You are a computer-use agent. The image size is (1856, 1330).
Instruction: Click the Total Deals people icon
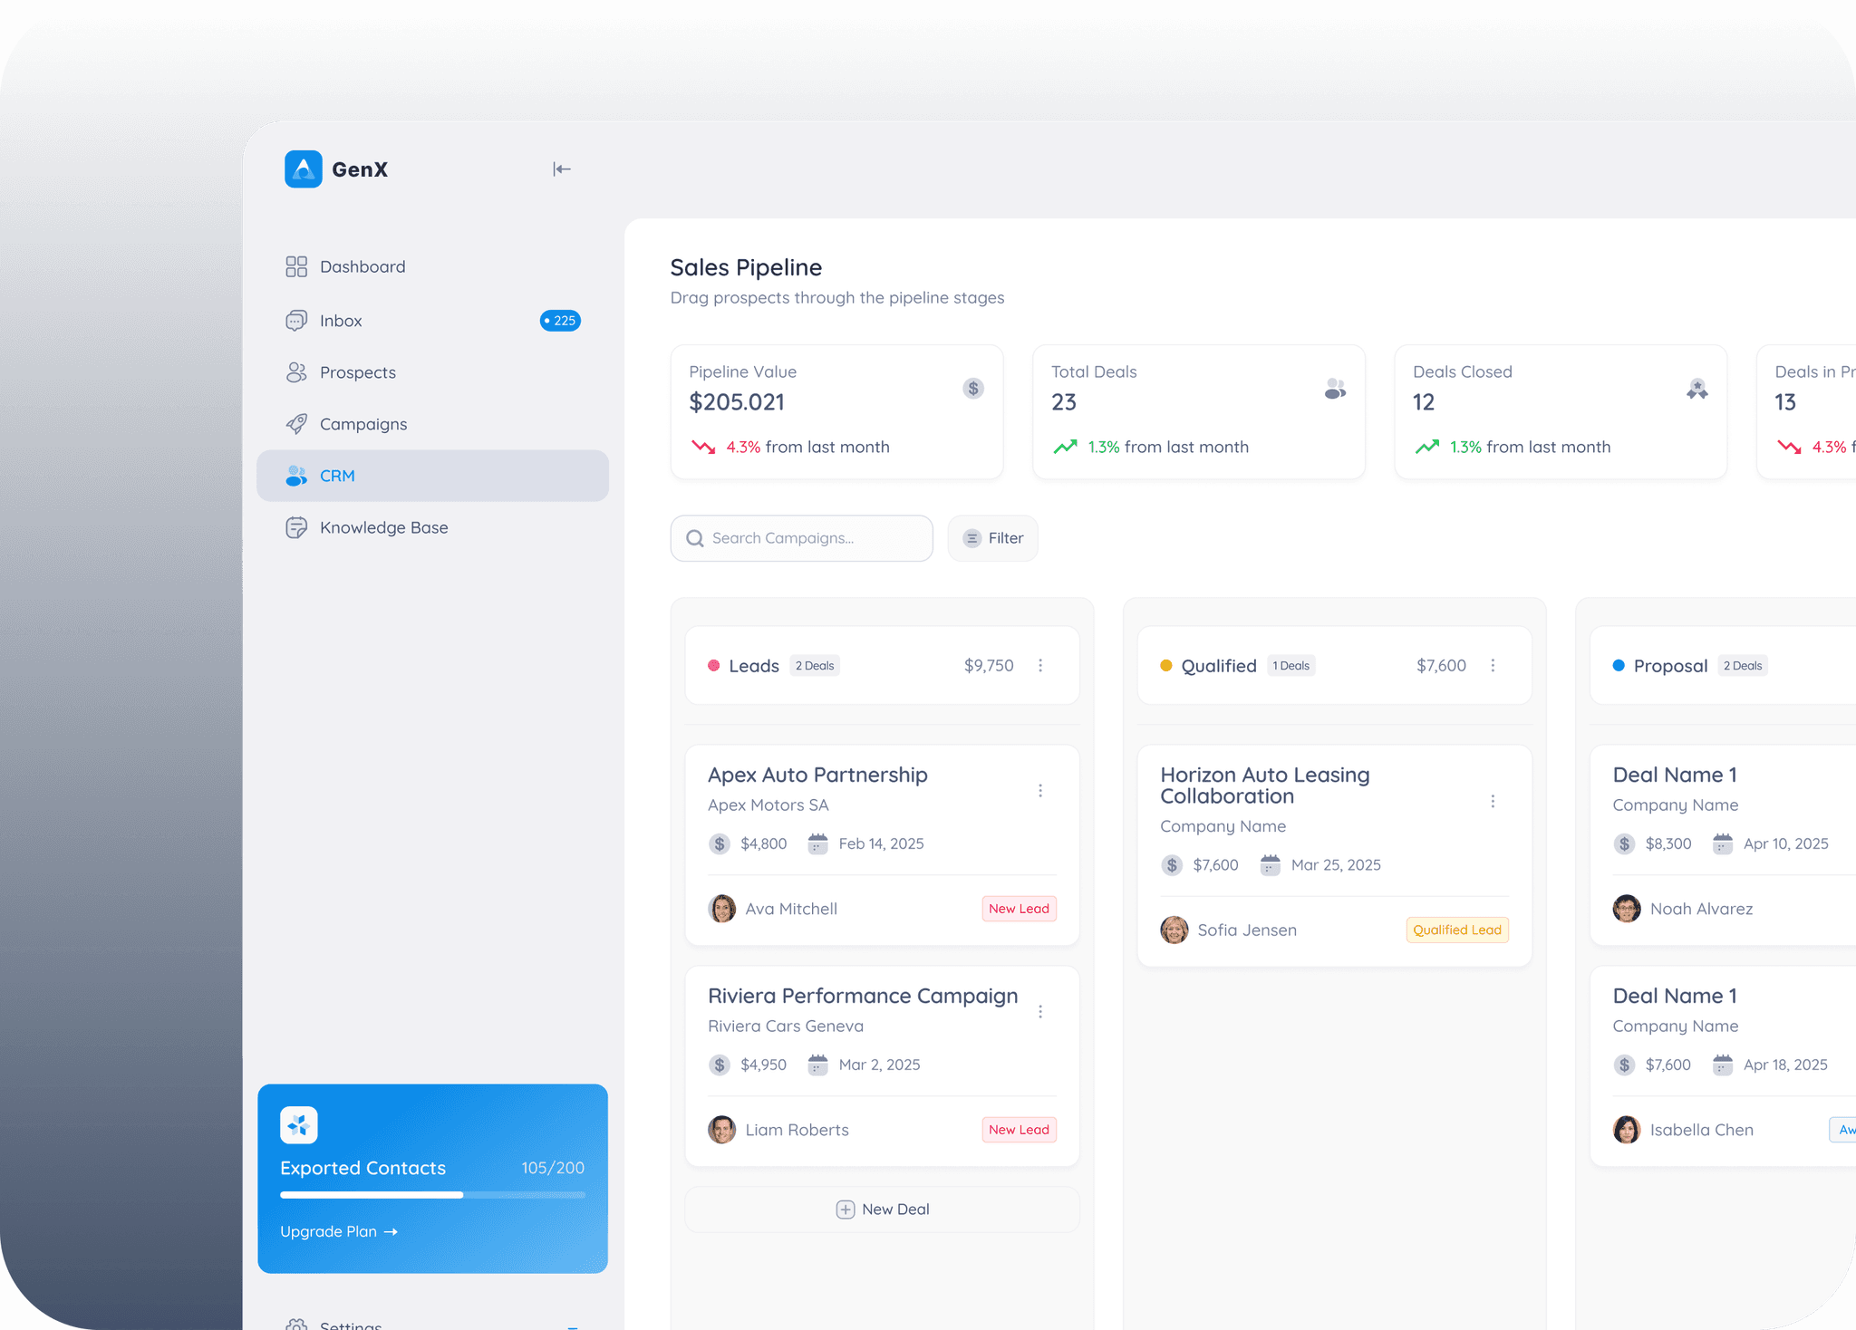[x=1334, y=390]
